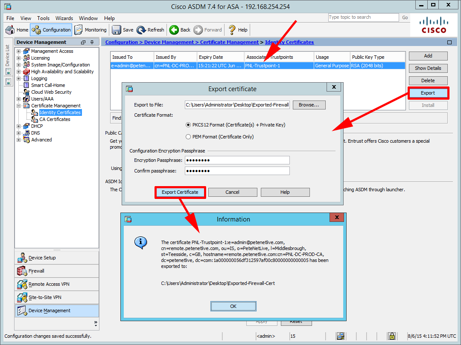Click the Device Management panel pin icon
The image size is (461, 345).
pos(92,42)
